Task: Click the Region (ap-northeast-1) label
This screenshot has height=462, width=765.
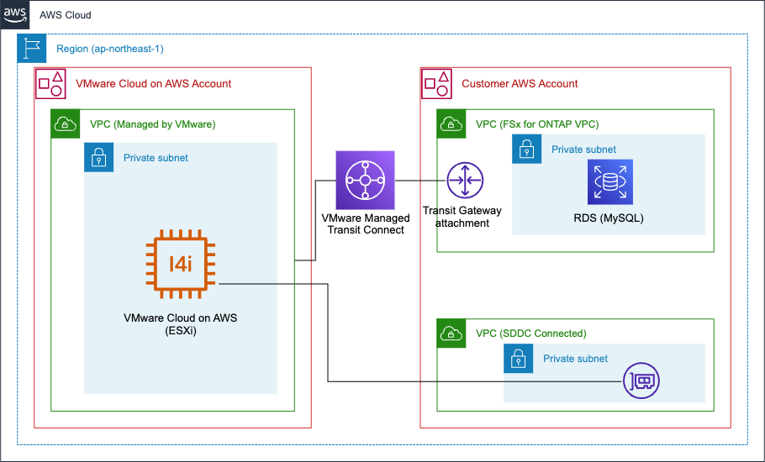Action: click(110, 49)
